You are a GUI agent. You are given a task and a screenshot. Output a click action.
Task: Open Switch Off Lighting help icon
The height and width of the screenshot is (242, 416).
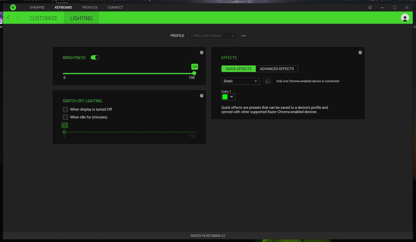point(201,96)
